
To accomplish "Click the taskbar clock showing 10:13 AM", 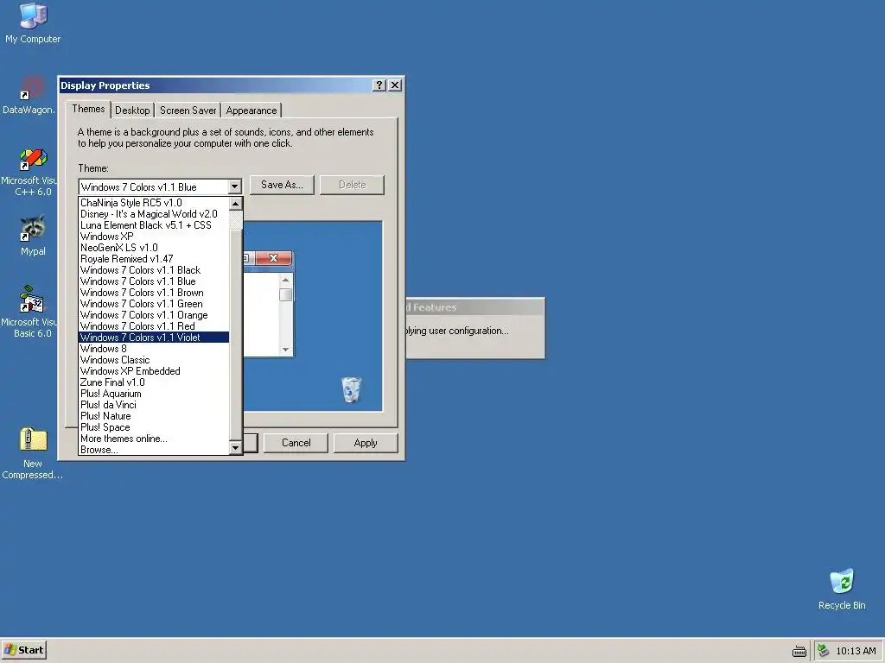I will (856, 651).
